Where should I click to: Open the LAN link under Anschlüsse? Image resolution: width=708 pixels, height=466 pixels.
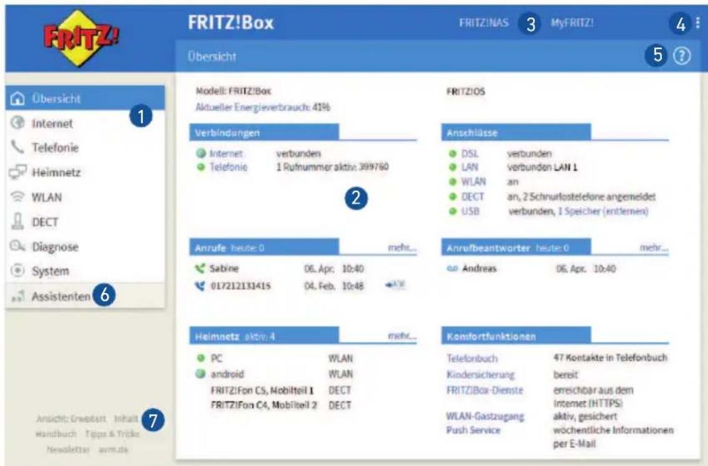tap(470, 167)
